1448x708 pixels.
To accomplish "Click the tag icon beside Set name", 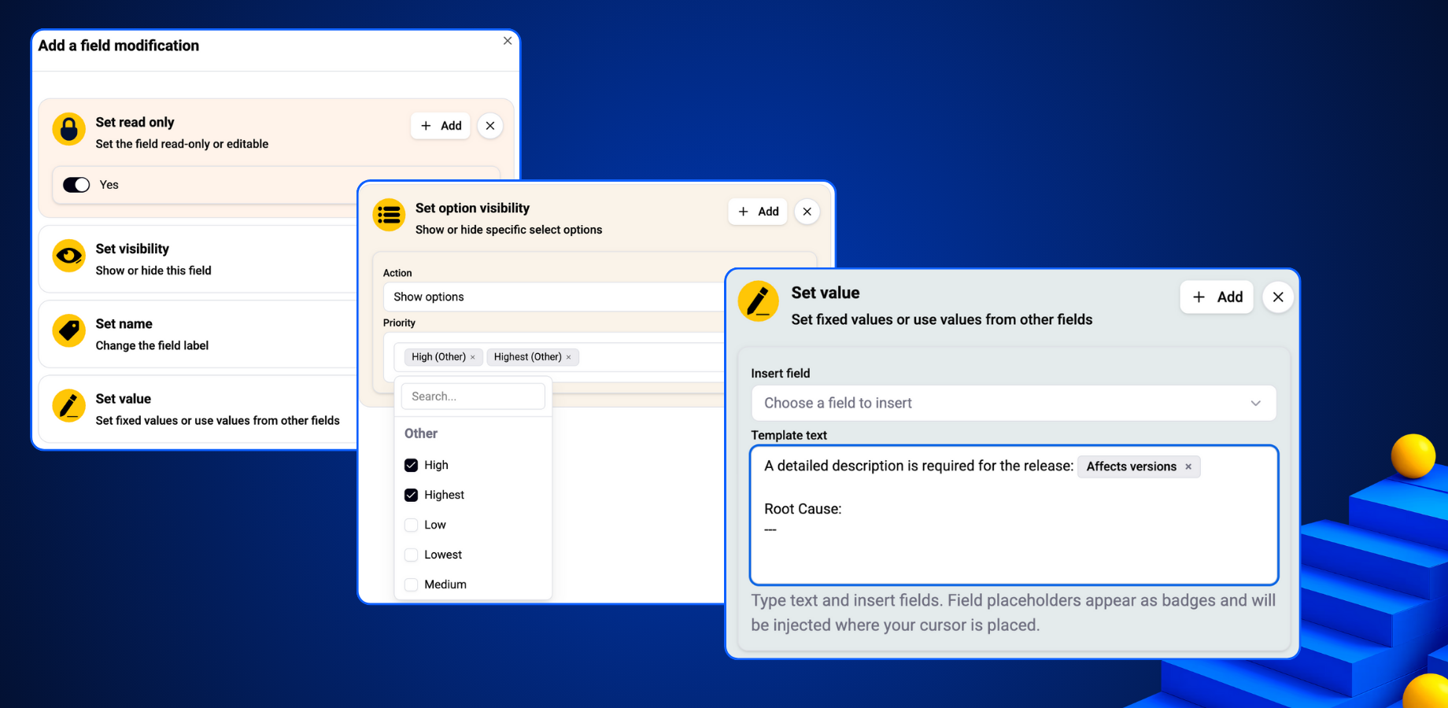I will 68,331.
